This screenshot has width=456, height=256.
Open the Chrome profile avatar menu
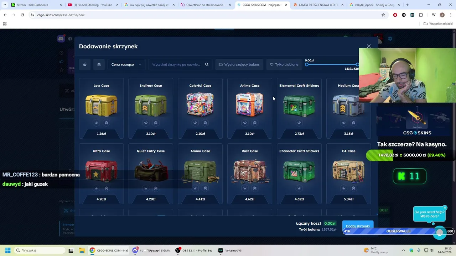442,15
